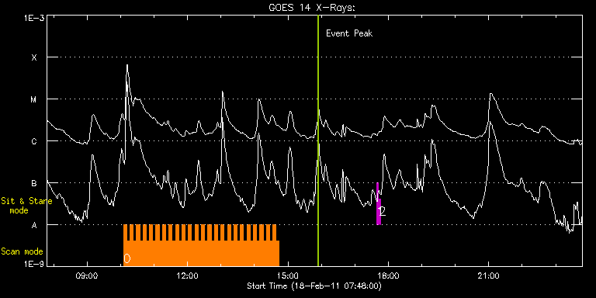Select the magenta sit-and-stare block labeled 2
Image resolution: width=596 pixels, height=298 pixels.
[x=379, y=204]
